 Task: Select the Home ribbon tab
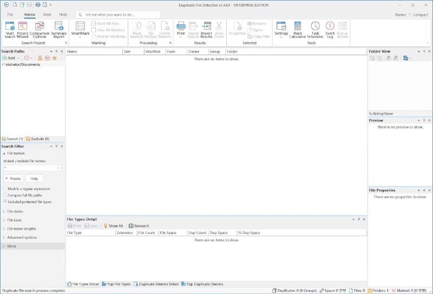[30, 15]
